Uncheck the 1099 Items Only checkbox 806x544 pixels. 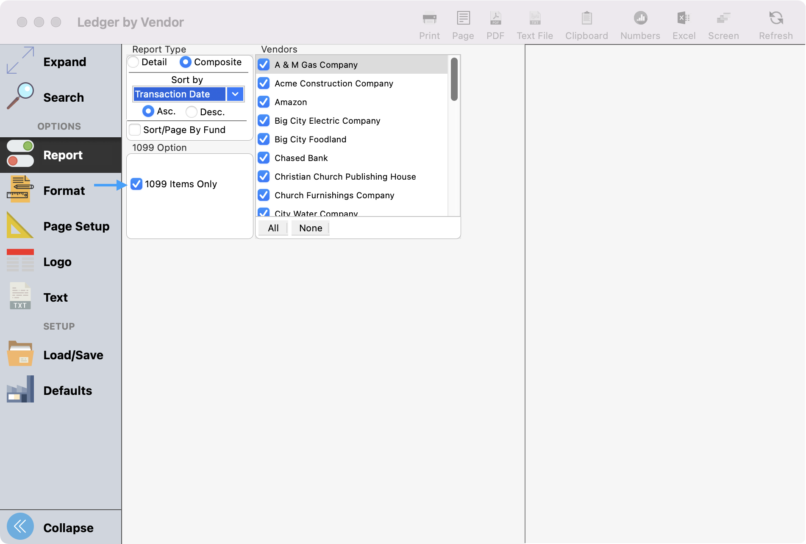[x=136, y=184]
